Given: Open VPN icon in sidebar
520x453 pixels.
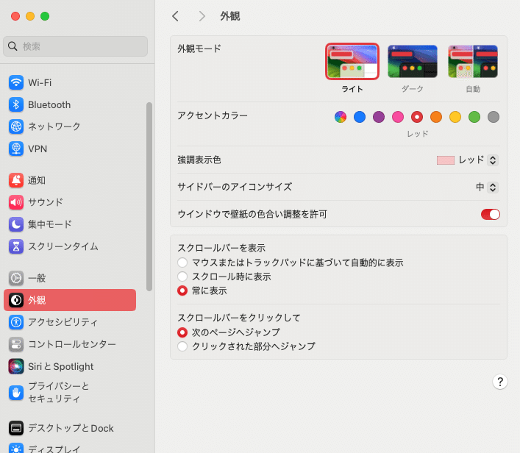Looking at the screenshot, I should coord(16,149).
